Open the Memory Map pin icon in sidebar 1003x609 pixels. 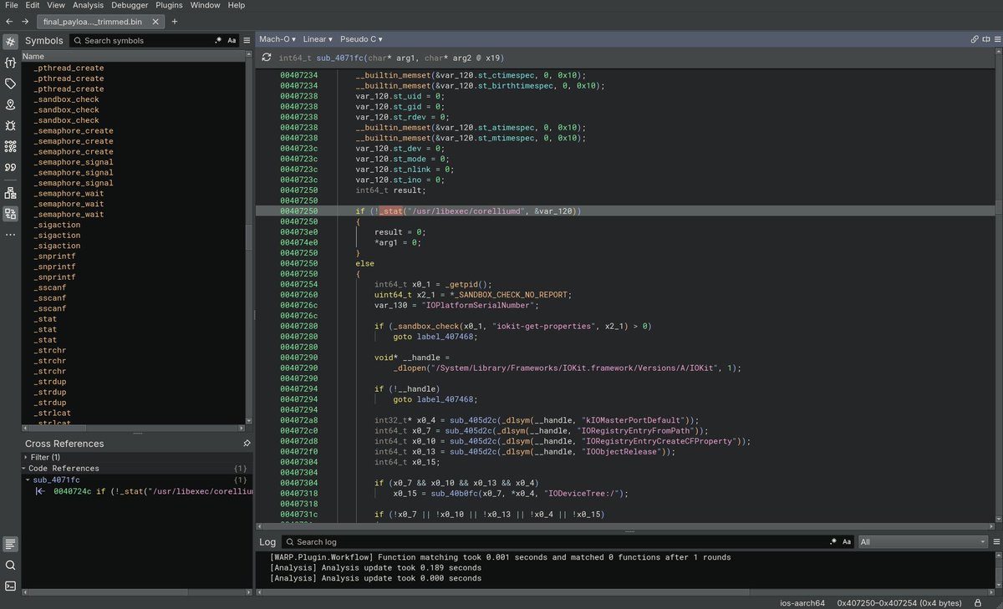click(10, 104)
